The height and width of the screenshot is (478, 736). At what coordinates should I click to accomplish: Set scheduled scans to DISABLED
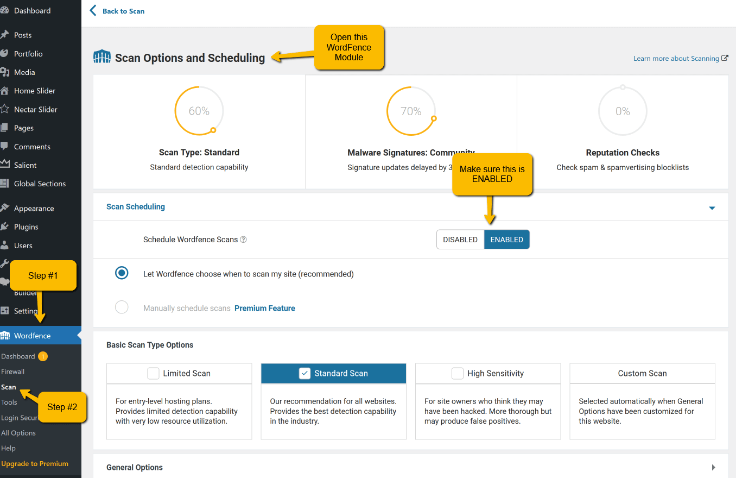460,240
